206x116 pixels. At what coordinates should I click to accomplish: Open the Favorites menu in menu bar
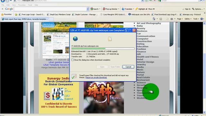(22, 5)
